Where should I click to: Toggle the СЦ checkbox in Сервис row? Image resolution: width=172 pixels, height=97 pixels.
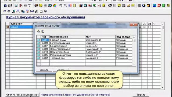pos(149,27)
